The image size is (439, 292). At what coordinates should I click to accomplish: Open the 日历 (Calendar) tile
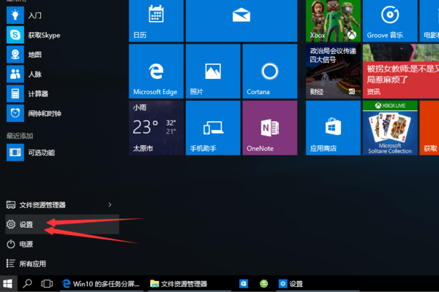[157, 20]
